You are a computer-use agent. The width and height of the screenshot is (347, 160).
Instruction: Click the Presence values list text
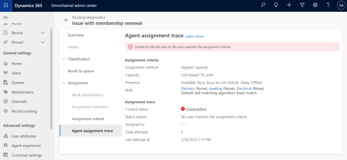(x=221, y=83)
